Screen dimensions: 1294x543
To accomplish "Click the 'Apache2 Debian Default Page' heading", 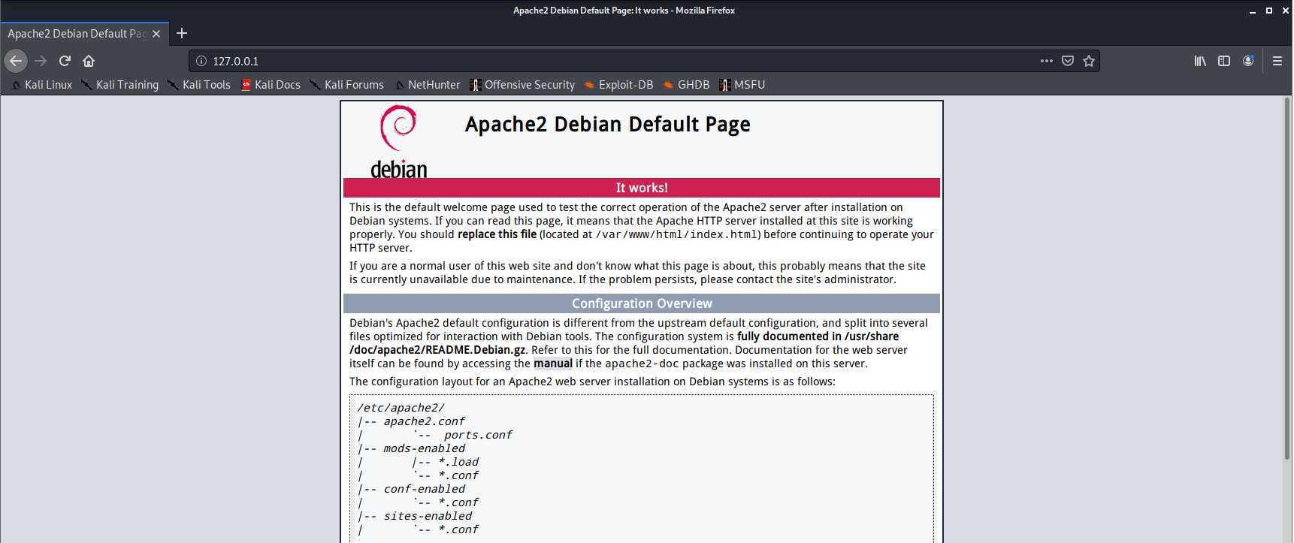I will coord(607,124).
